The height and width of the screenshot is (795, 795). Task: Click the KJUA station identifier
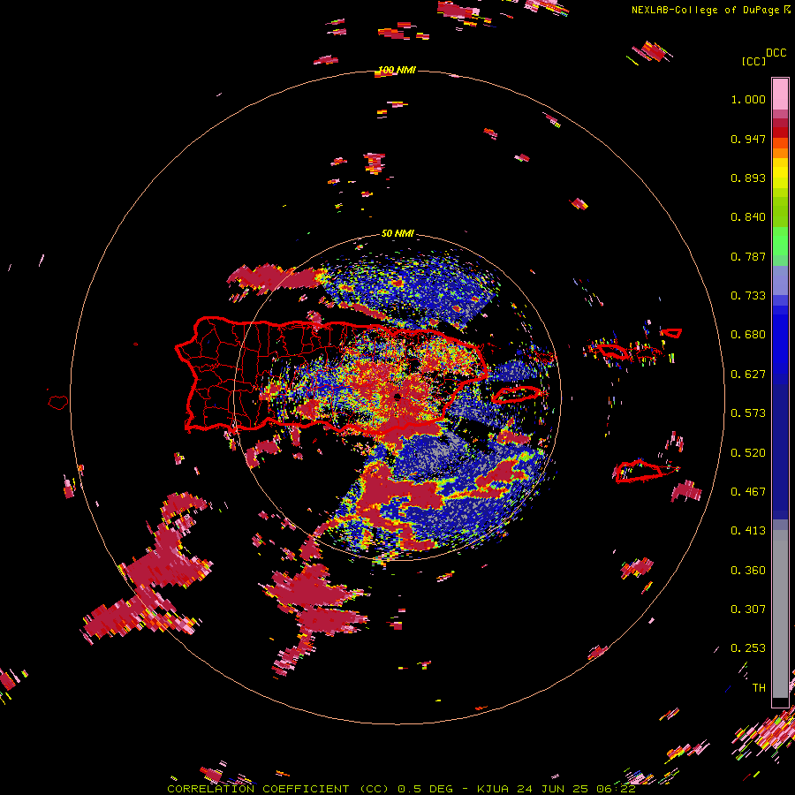pyautogui.click(x=493, y=789)
